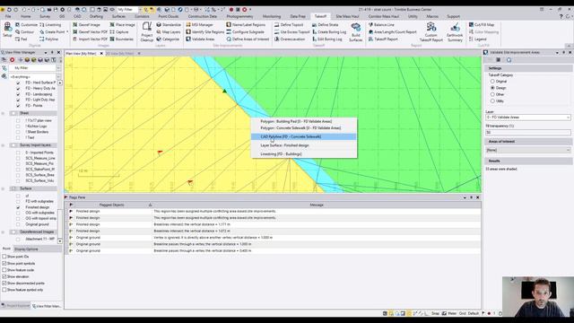The width and height of the screenshot is (574, 323).
Task: Click Message column header in Flags Pane
Action: (x=317, y=205)
